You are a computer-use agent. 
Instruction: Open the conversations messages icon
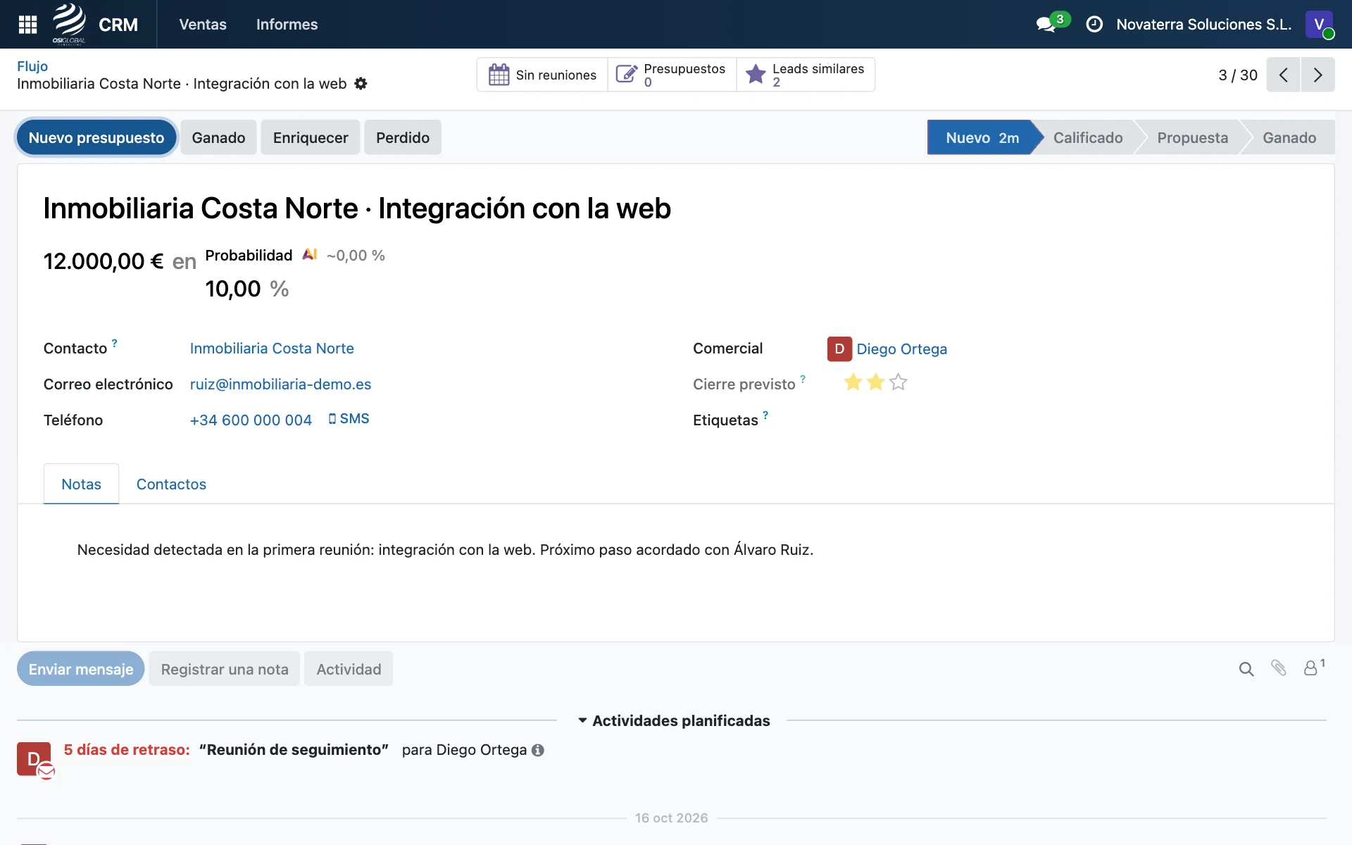1046,25
